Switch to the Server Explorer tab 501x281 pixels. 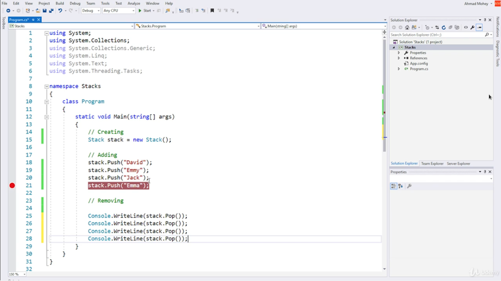point(459,164)
